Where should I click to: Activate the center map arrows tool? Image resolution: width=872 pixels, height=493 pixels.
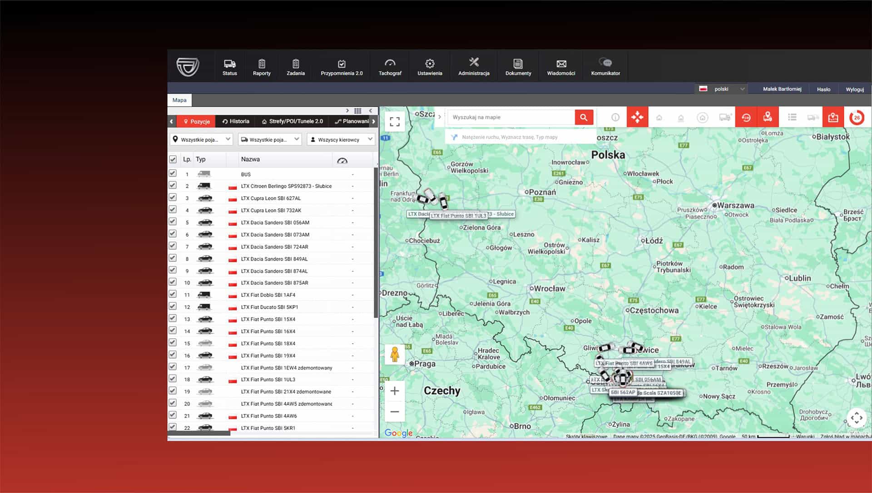coord(637,117)
